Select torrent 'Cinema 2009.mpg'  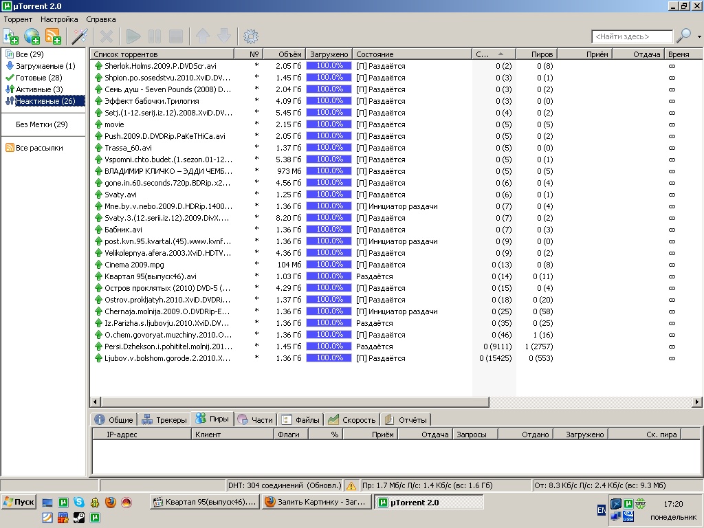click(134, 265)
